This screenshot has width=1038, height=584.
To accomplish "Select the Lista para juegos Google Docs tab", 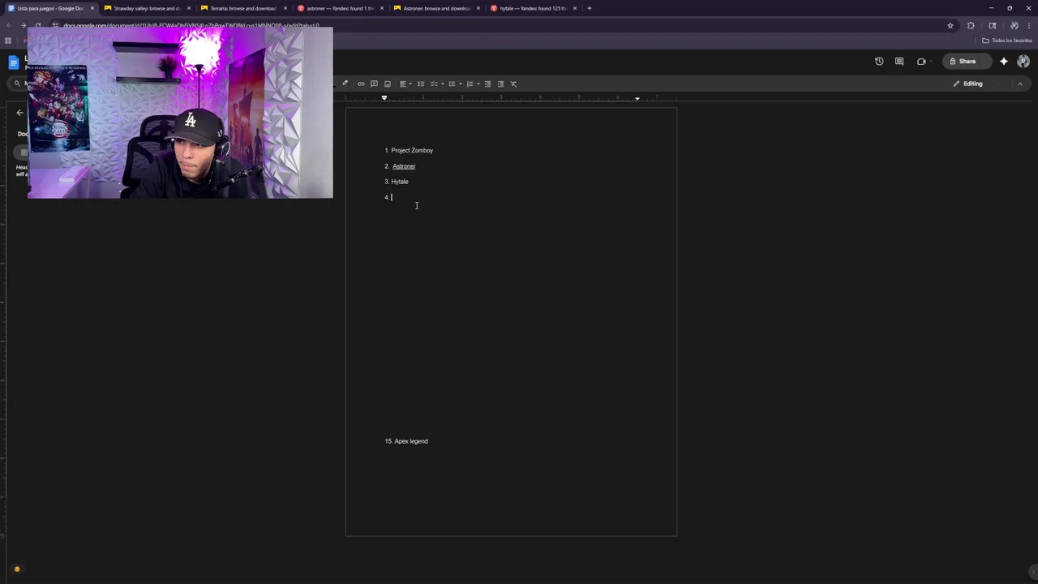I will [x=49, y=8].
